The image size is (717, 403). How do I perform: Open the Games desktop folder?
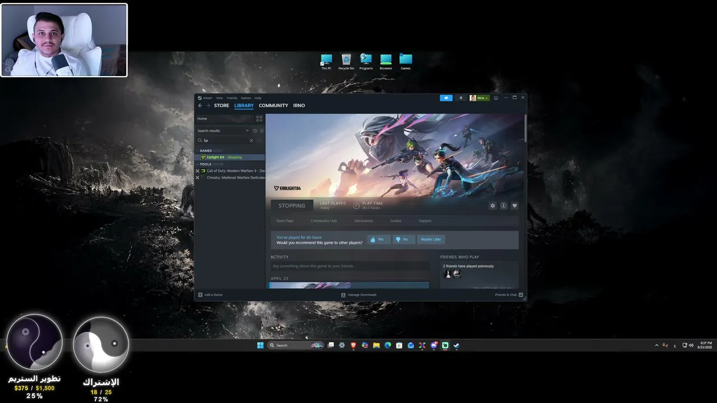[406, 62]
